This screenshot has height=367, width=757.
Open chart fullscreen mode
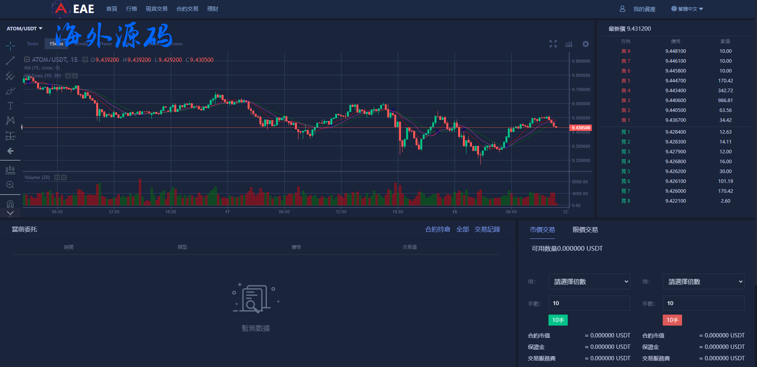[x=553, y=44]
